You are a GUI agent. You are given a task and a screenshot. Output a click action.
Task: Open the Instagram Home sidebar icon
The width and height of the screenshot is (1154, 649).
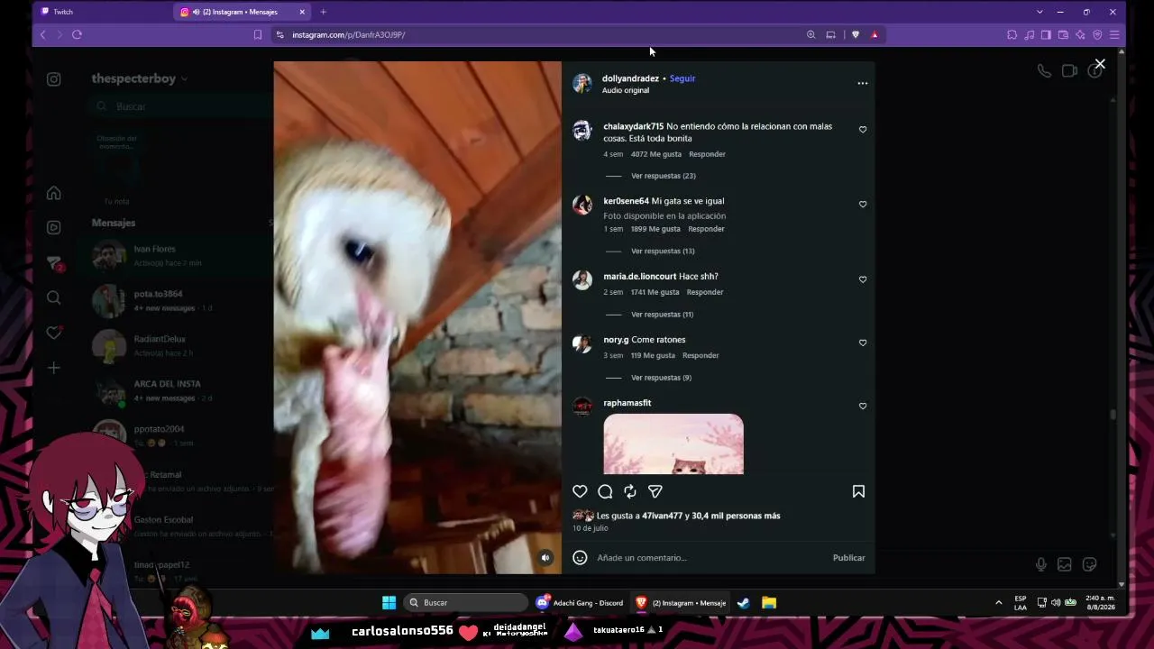click(x=54, y=193)
